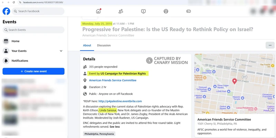Open the Friends icon in top navigation

tap(121, 11)
